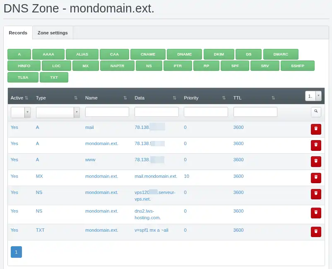Add a new RP record

click(206, 66)
